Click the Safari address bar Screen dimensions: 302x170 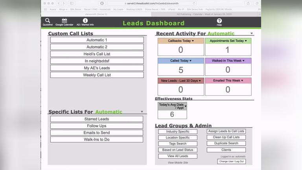click(152, 3)
